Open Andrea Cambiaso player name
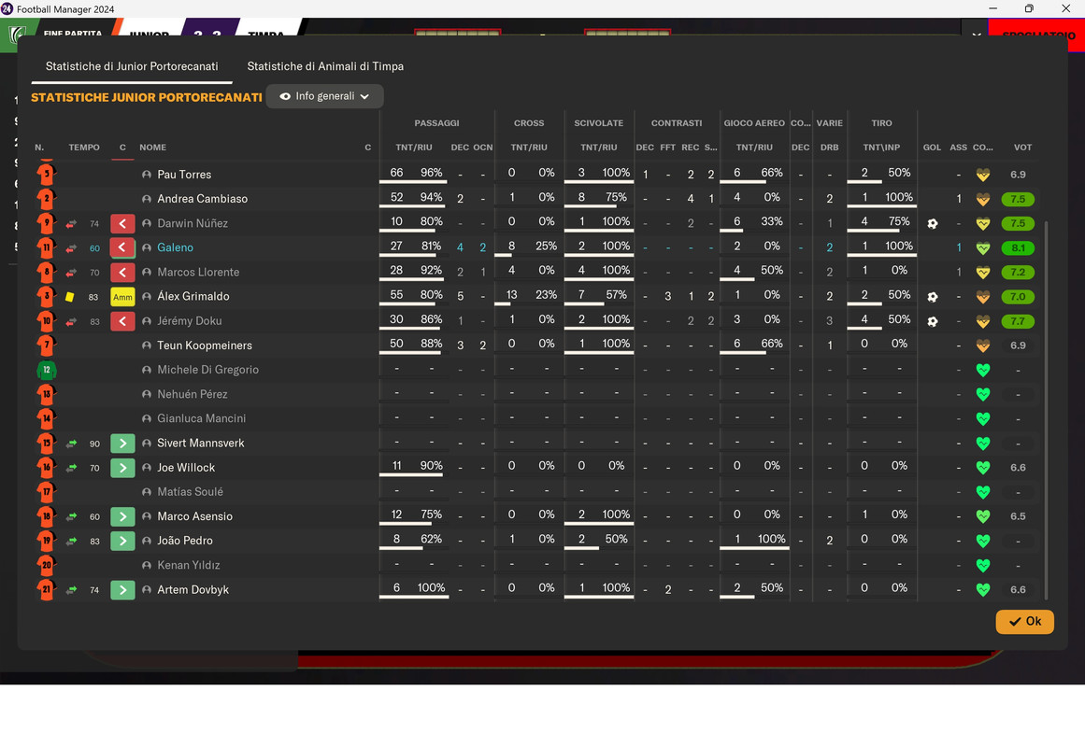 coord(202,199)
